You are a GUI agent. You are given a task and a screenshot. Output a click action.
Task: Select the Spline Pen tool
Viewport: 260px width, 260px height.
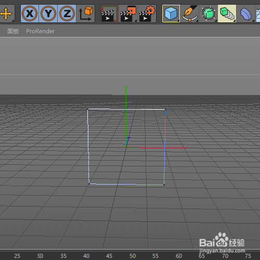(190, 14)
